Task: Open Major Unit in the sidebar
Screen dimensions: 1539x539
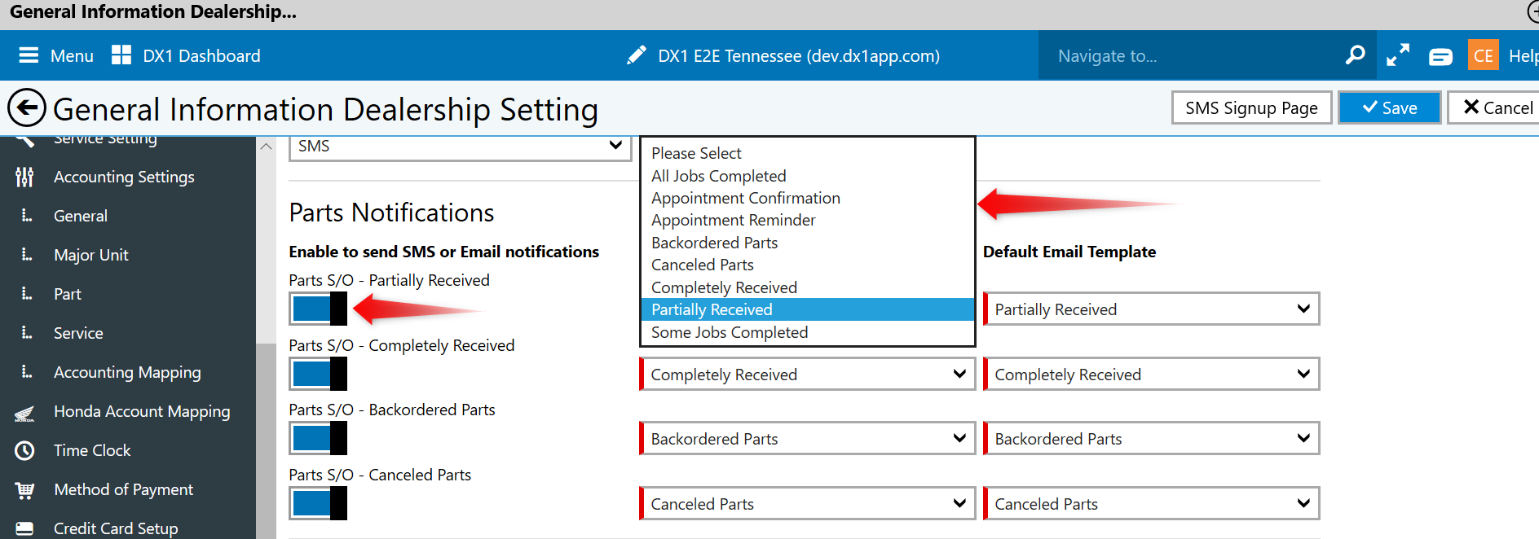Action: coord(91,255)
